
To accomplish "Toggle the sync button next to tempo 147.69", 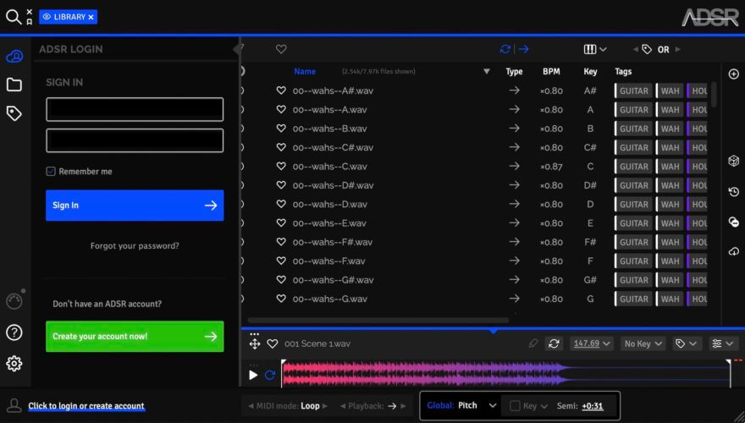I will (x=554, y=343).
